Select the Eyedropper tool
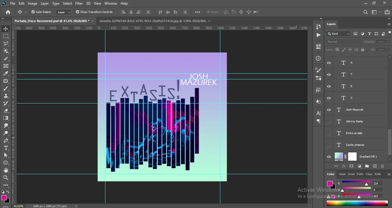 [x=6, y=74]
